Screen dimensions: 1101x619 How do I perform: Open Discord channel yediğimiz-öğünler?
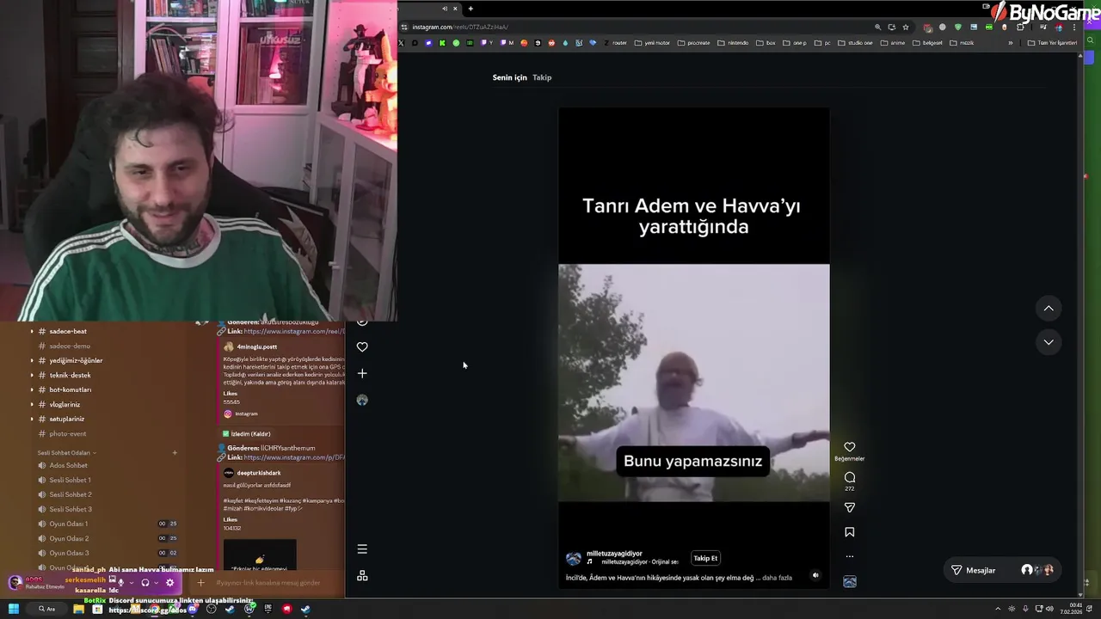76,360
